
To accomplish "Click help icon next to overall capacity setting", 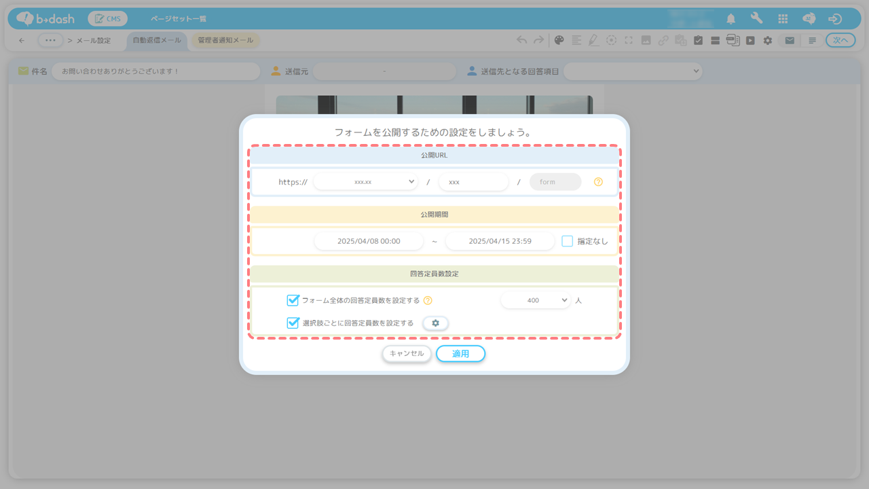I will 428,300.
